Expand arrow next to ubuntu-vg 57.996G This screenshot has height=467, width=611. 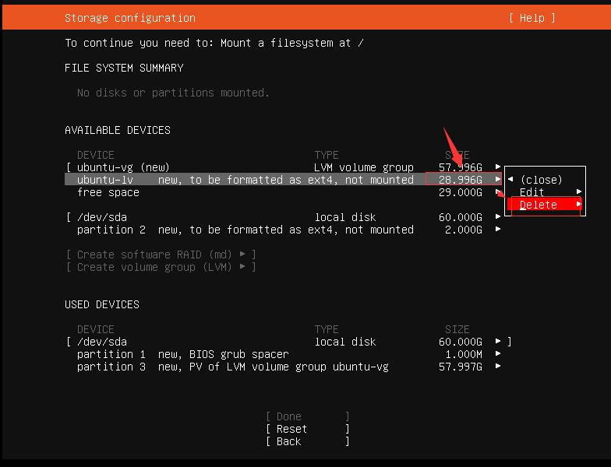(x=498, y=167)
